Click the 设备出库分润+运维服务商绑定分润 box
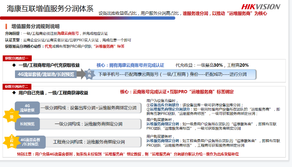 [x=89, y=108]
